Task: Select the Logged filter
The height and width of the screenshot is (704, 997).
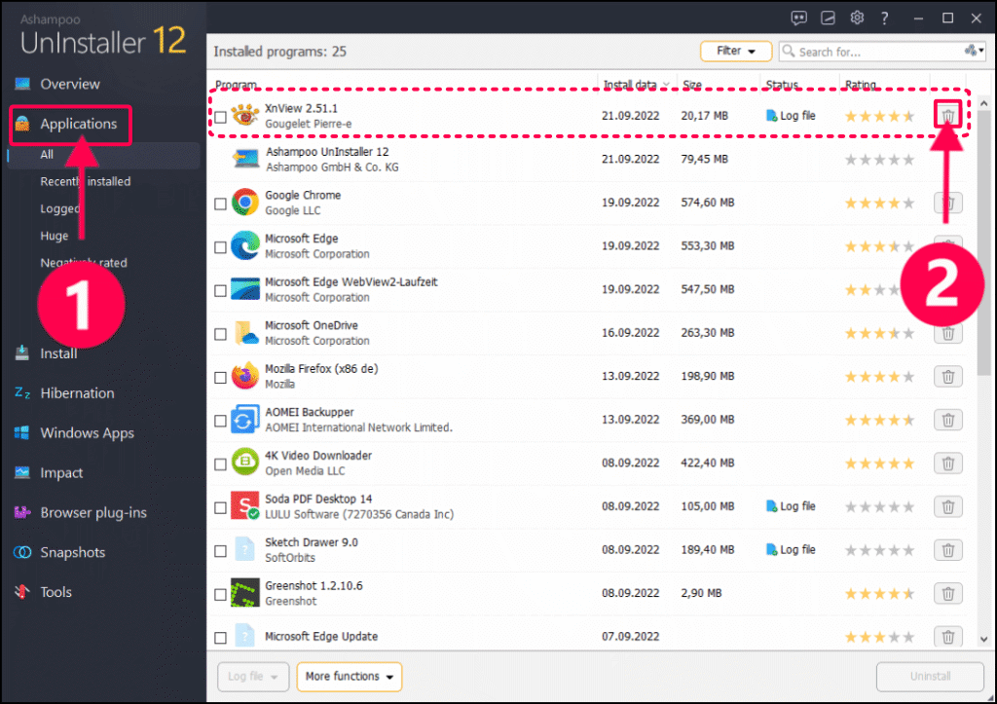Action: coord(60,208)
